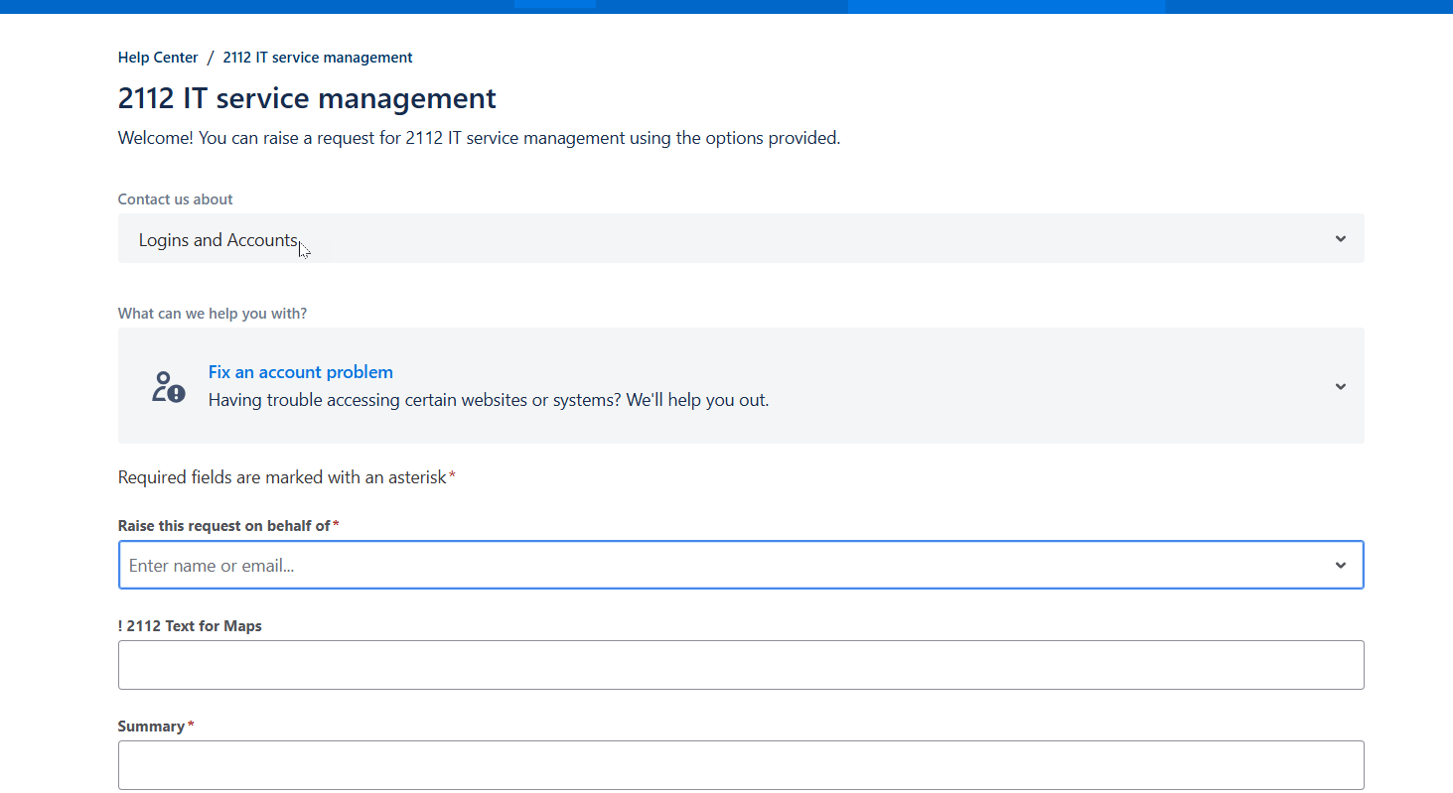Click the ! 2112 Text for Maps label
This screenshot has height=793, width=1453.
point(190,626)
